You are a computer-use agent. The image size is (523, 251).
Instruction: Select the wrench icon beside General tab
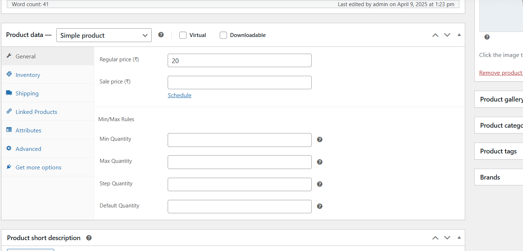[9, 56]
